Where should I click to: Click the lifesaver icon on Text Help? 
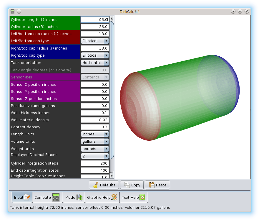coord(142,197)
